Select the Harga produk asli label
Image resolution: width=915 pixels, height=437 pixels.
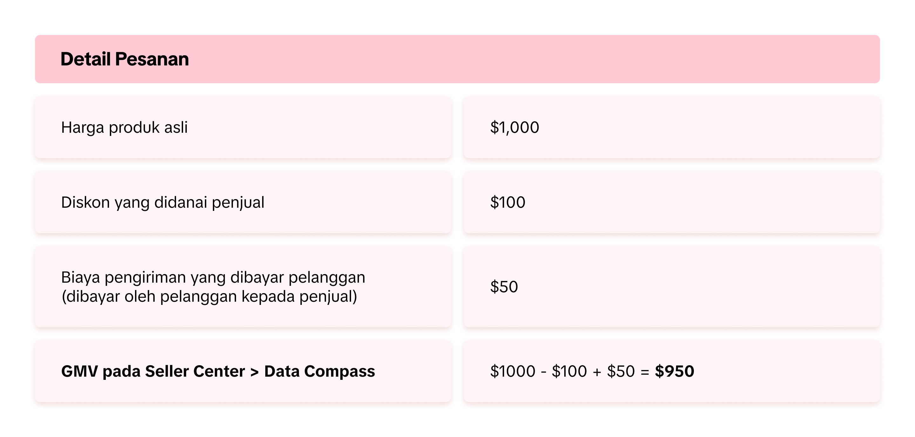tap(124, 127)
